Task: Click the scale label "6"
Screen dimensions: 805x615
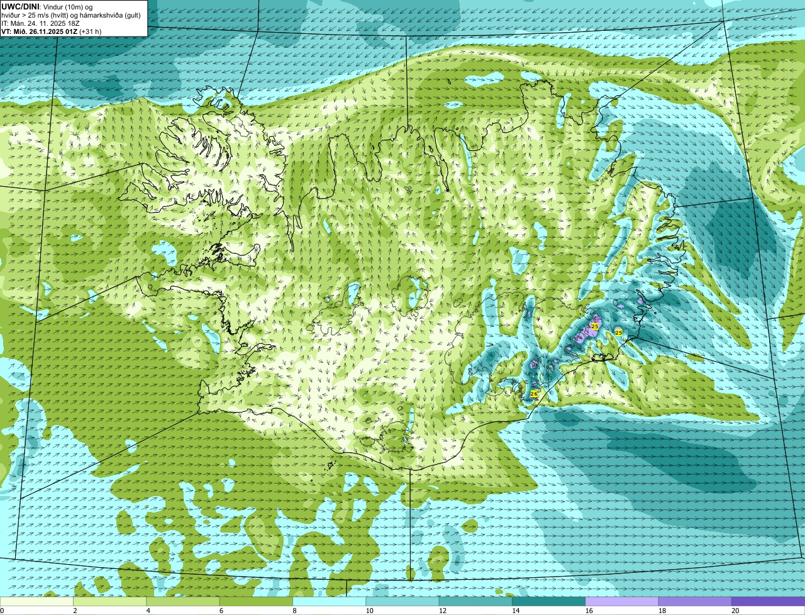Action: (x=221, y=611)
